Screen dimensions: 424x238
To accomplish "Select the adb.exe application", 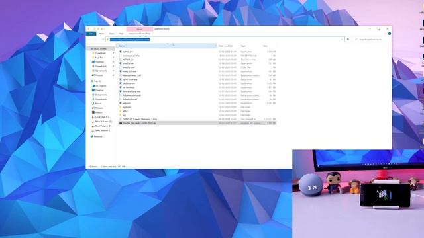I will coord(197,103).
